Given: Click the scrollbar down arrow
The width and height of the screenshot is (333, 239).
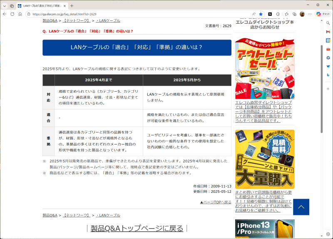Looking at the screenshot, I should (321, 236).
